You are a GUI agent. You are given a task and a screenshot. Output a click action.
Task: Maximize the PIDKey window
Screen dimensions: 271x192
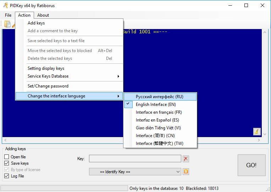pos(246,5)
